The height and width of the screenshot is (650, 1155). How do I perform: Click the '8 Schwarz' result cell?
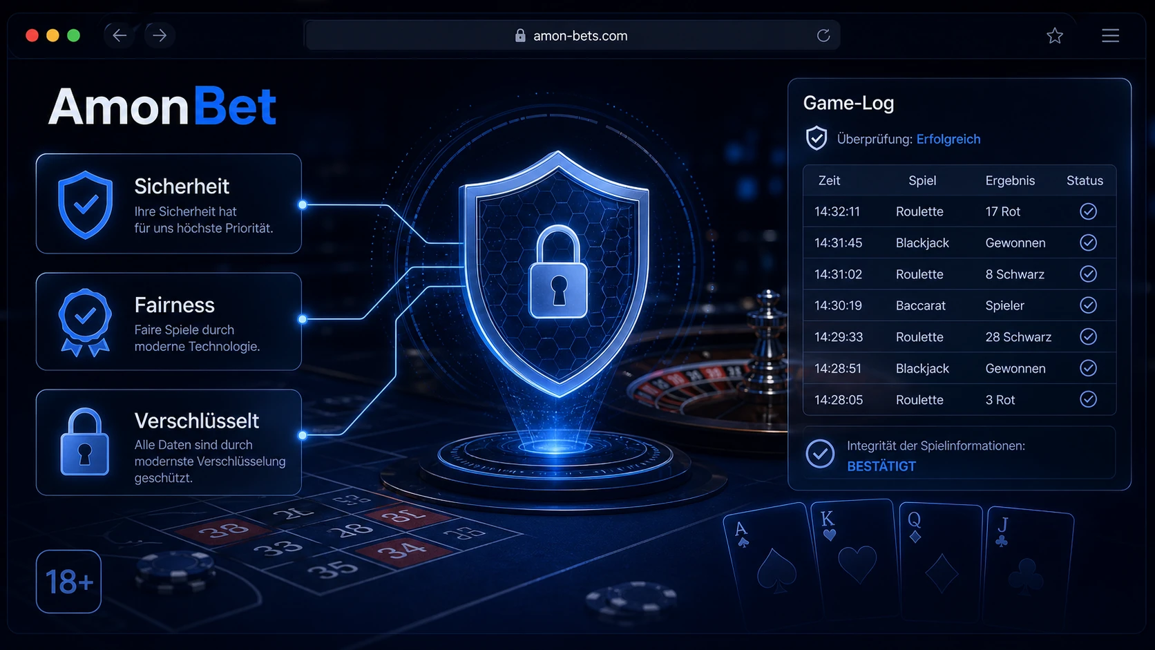pyautogui.click(x=1015, y=274)
